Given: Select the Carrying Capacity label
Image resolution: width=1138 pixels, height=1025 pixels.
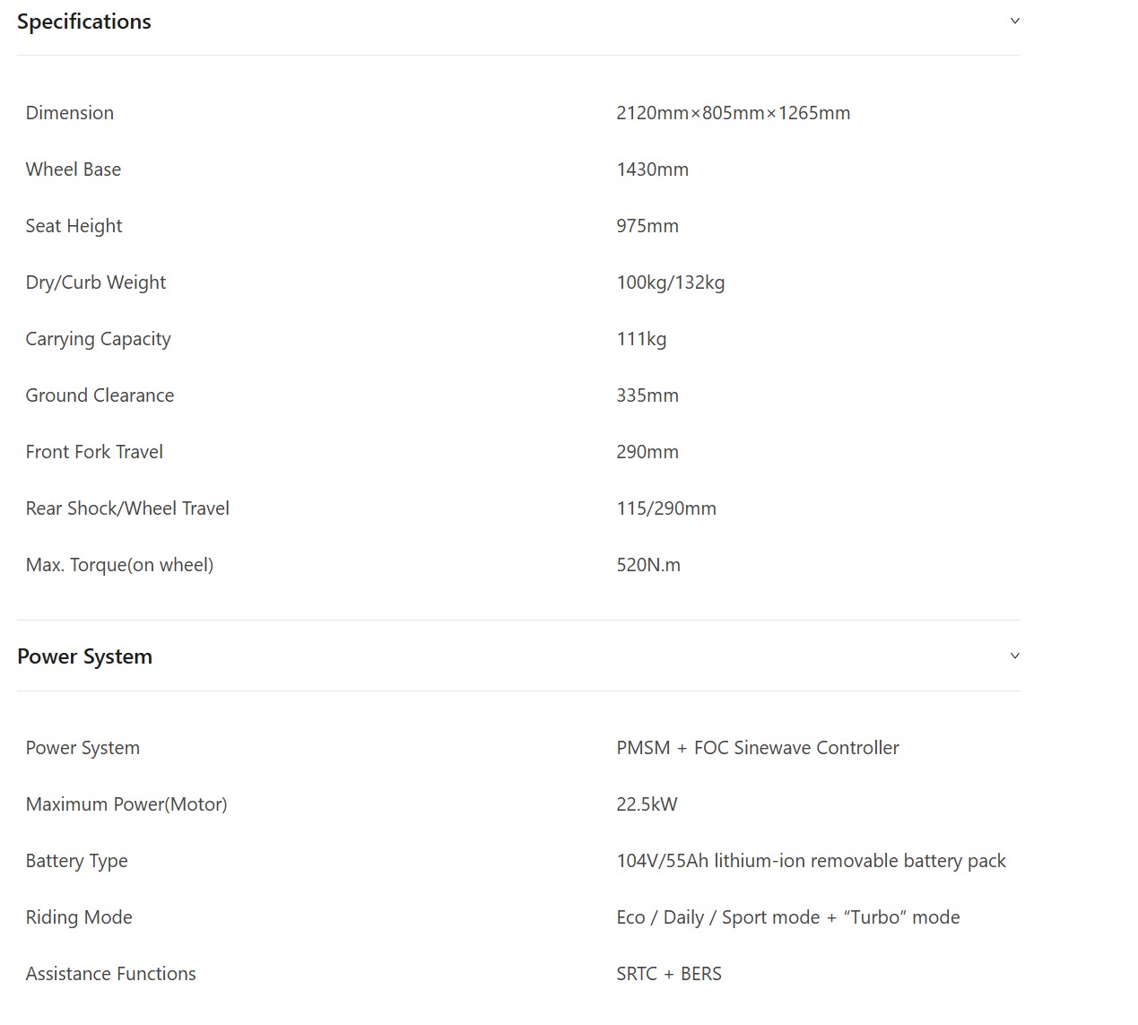Looking at the screenshot, I should [98, 339].
